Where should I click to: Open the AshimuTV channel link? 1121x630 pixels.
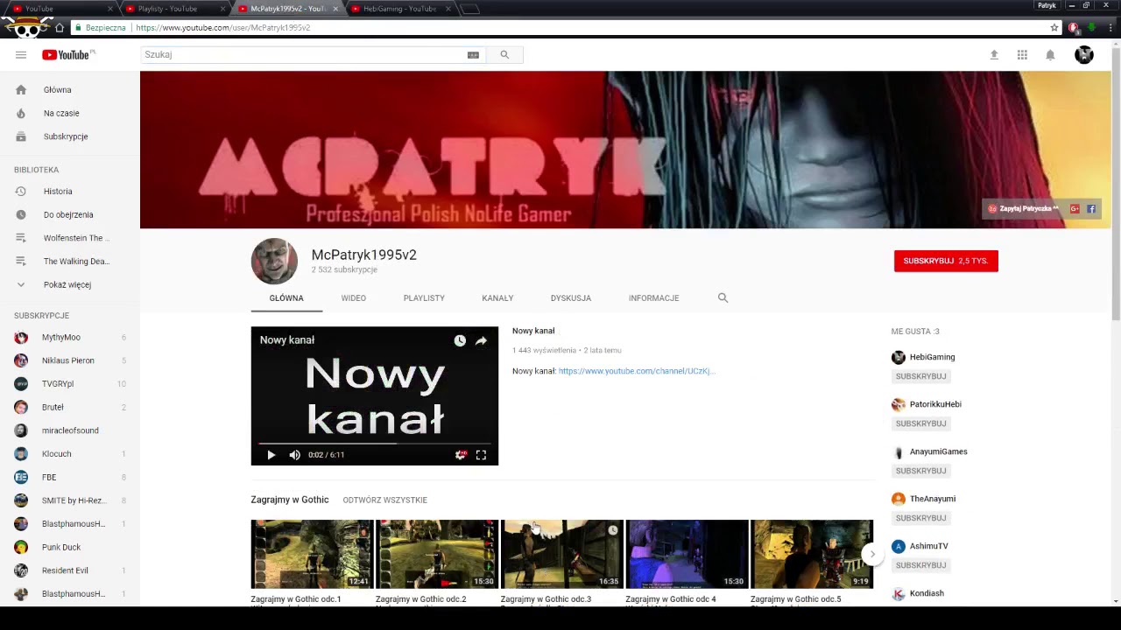928,546
